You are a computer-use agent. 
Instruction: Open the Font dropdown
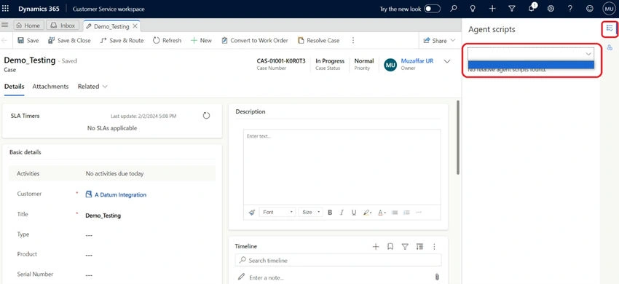[x=277, y=213]
